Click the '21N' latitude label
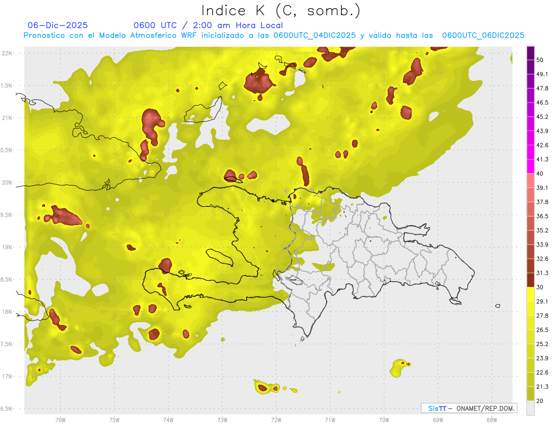Screen dimensions: 552x426 6,118
